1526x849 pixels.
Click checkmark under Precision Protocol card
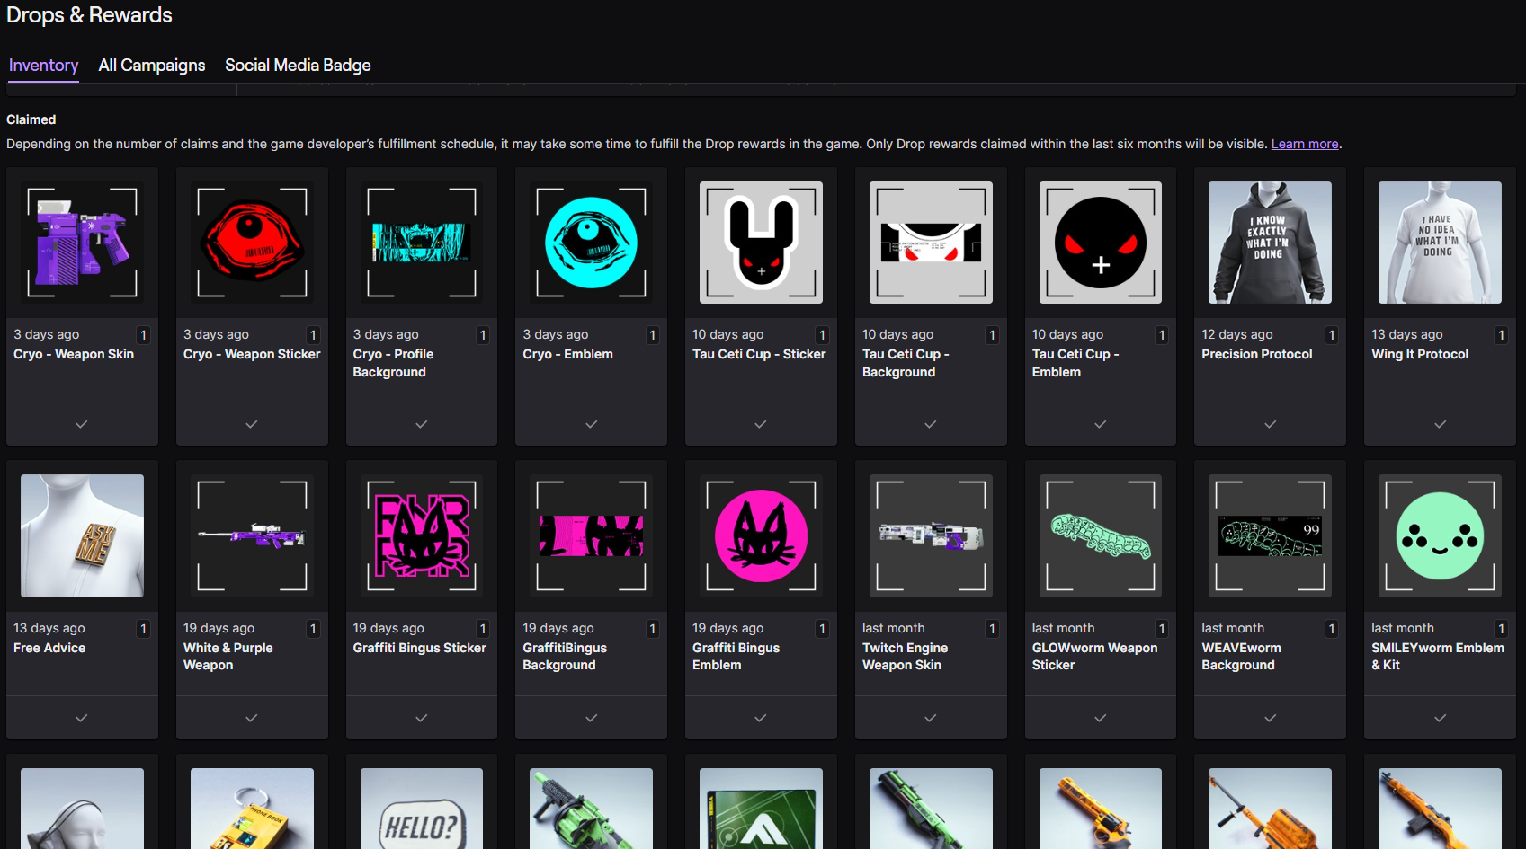point(1270,424)
